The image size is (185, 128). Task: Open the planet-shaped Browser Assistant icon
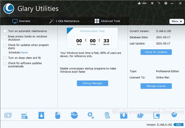140,115
